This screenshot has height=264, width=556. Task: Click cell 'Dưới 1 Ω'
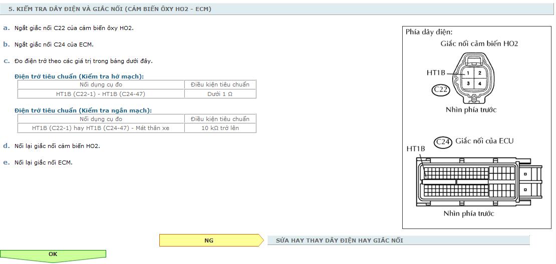(x=220, y=94)
